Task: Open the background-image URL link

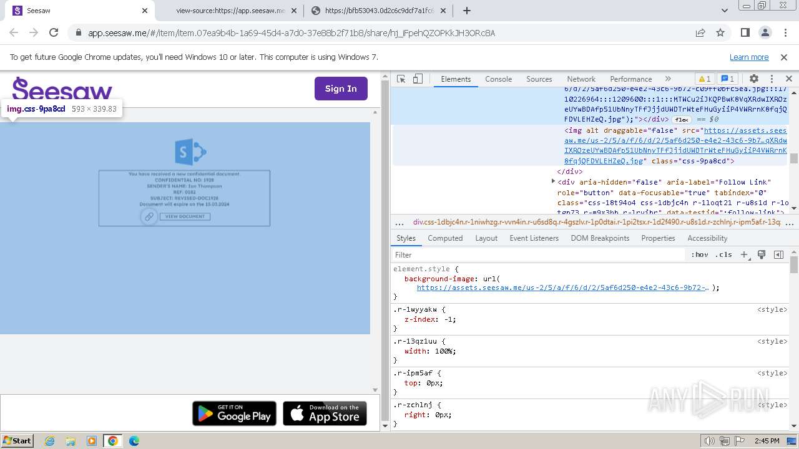Action: click(x=562, y=287)
